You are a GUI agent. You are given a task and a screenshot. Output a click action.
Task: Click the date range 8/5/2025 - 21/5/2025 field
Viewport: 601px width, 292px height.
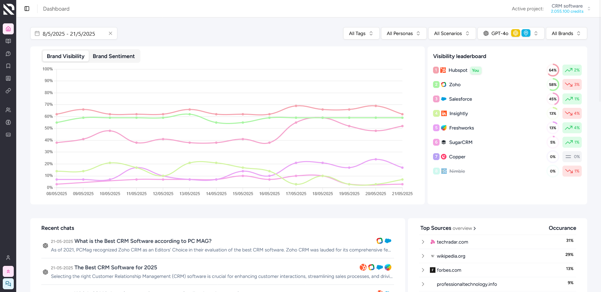74,33
